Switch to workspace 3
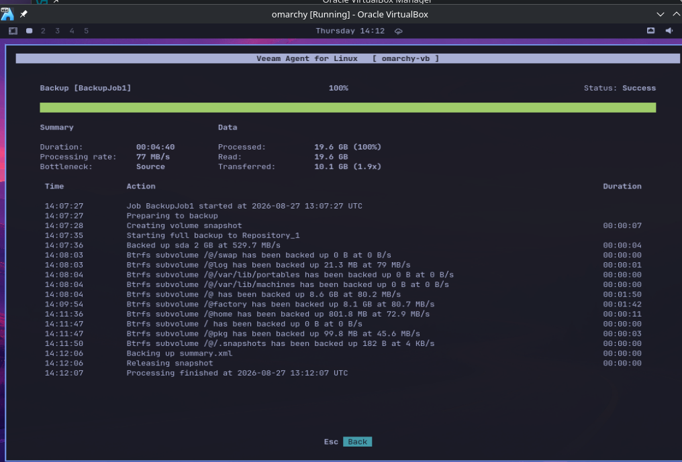Viewport: 682px width, 462px height. [x=58, y=31]
